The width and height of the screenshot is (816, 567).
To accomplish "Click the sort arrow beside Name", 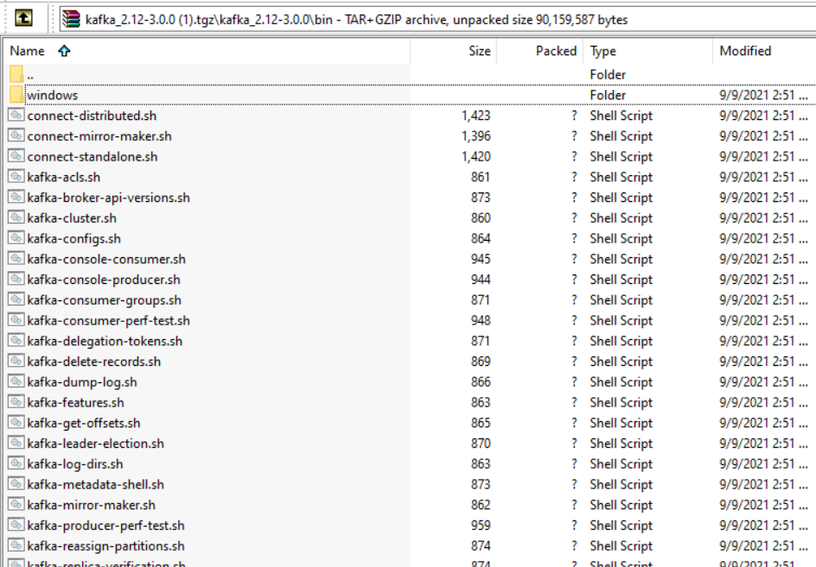I will point(64,50).
